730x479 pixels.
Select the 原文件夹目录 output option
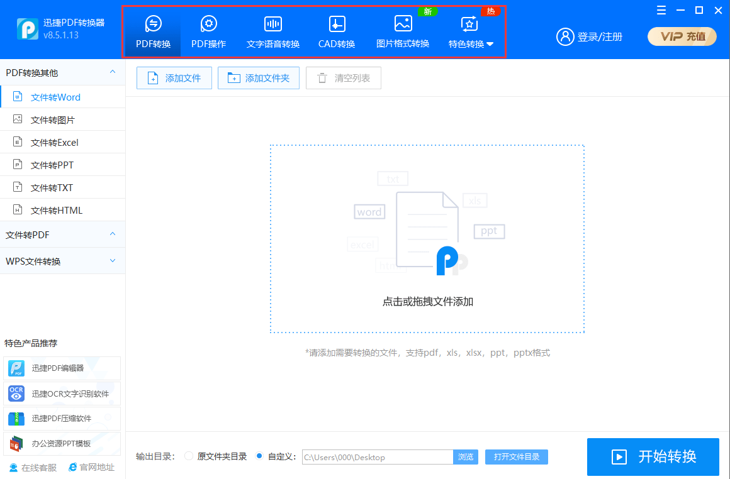click(188, 457)
